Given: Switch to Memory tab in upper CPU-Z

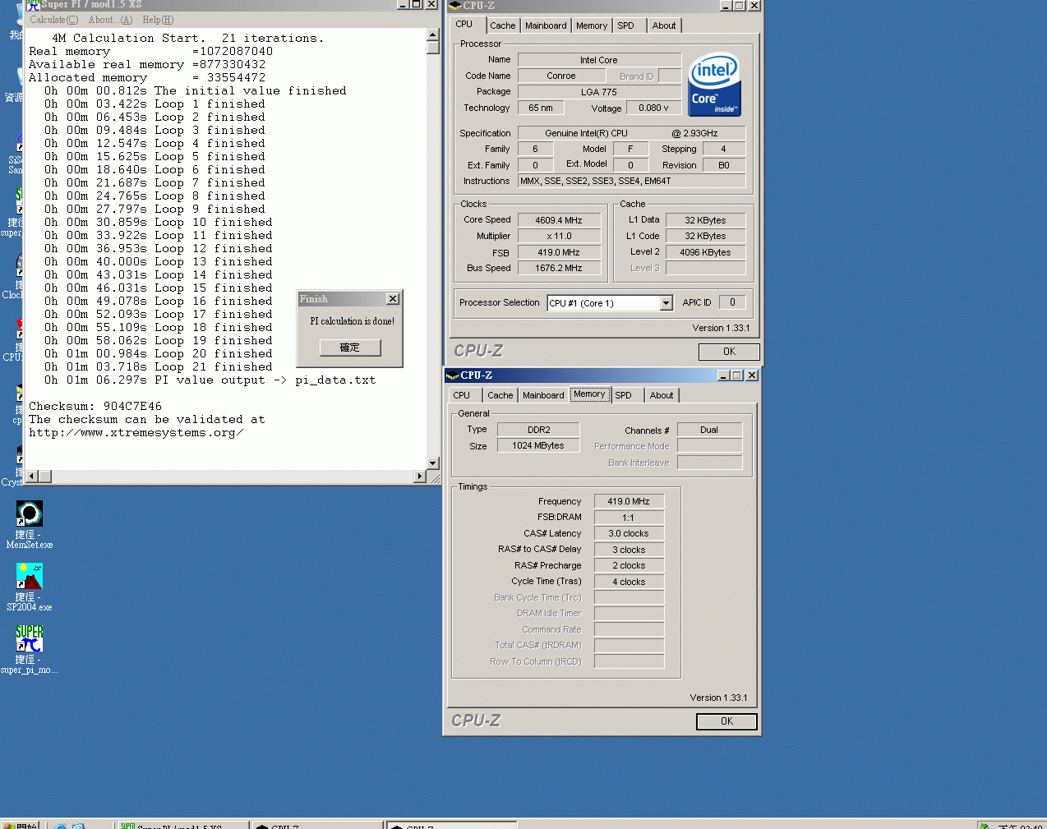Looking at the screenshot, I should pyautogui.click(x=592, y=25).
